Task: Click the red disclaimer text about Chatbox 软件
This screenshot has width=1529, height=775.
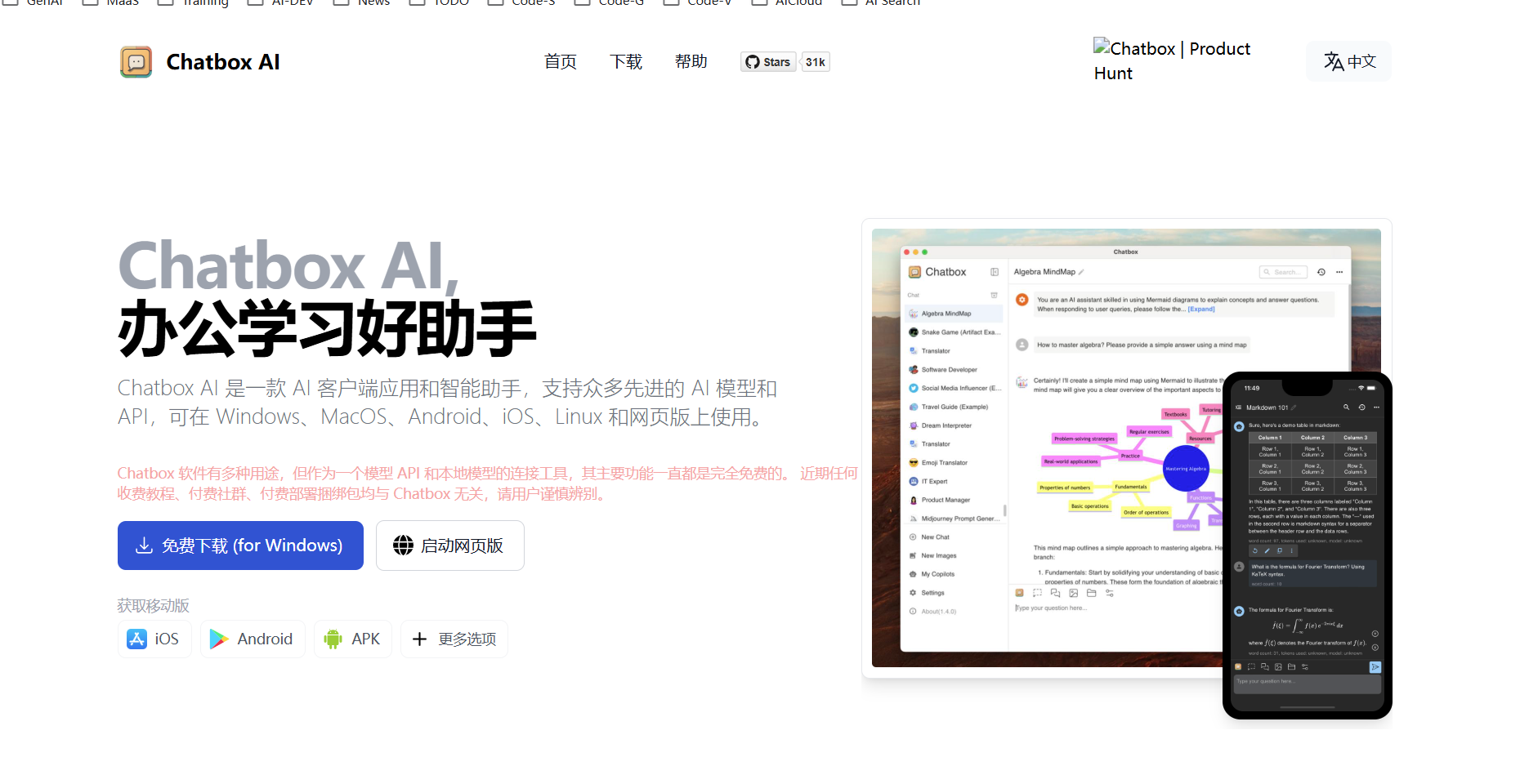Action: pyautogui.click(x=488, y=483)
